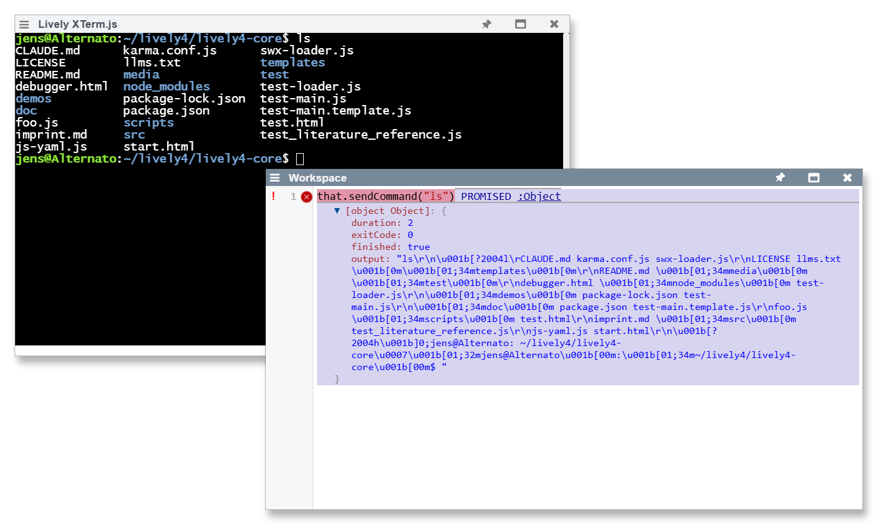Click the terminal cursor at the prompt
The image size is (882, 527).
(x=300, y=159)
